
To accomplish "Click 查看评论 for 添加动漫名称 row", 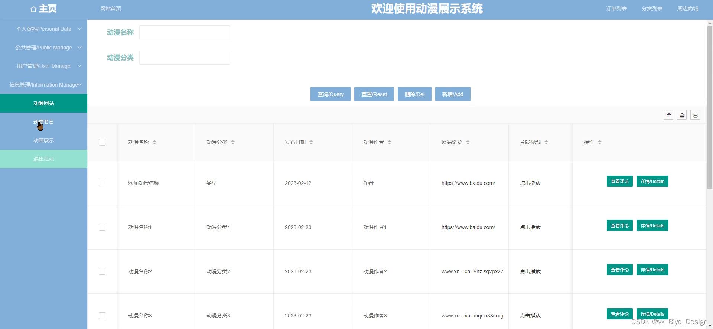I will 620,181.
